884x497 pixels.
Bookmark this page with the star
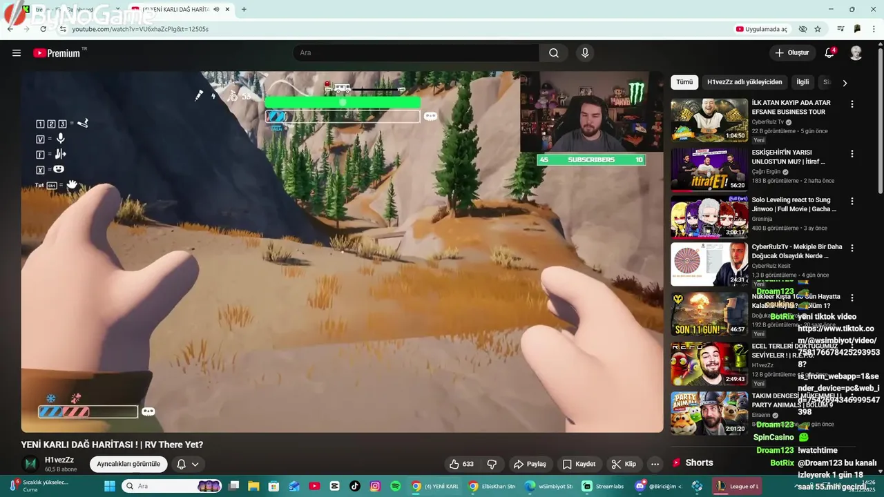818,29
